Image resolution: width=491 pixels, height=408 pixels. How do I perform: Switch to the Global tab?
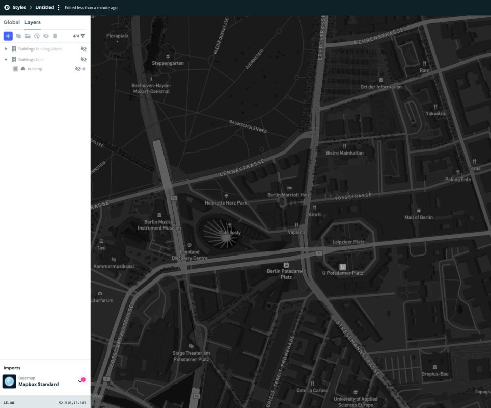11,22
